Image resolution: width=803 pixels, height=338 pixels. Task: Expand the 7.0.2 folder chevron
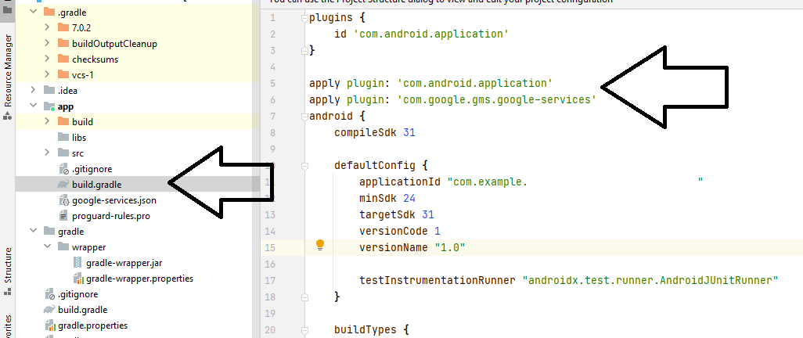(47, 27)
